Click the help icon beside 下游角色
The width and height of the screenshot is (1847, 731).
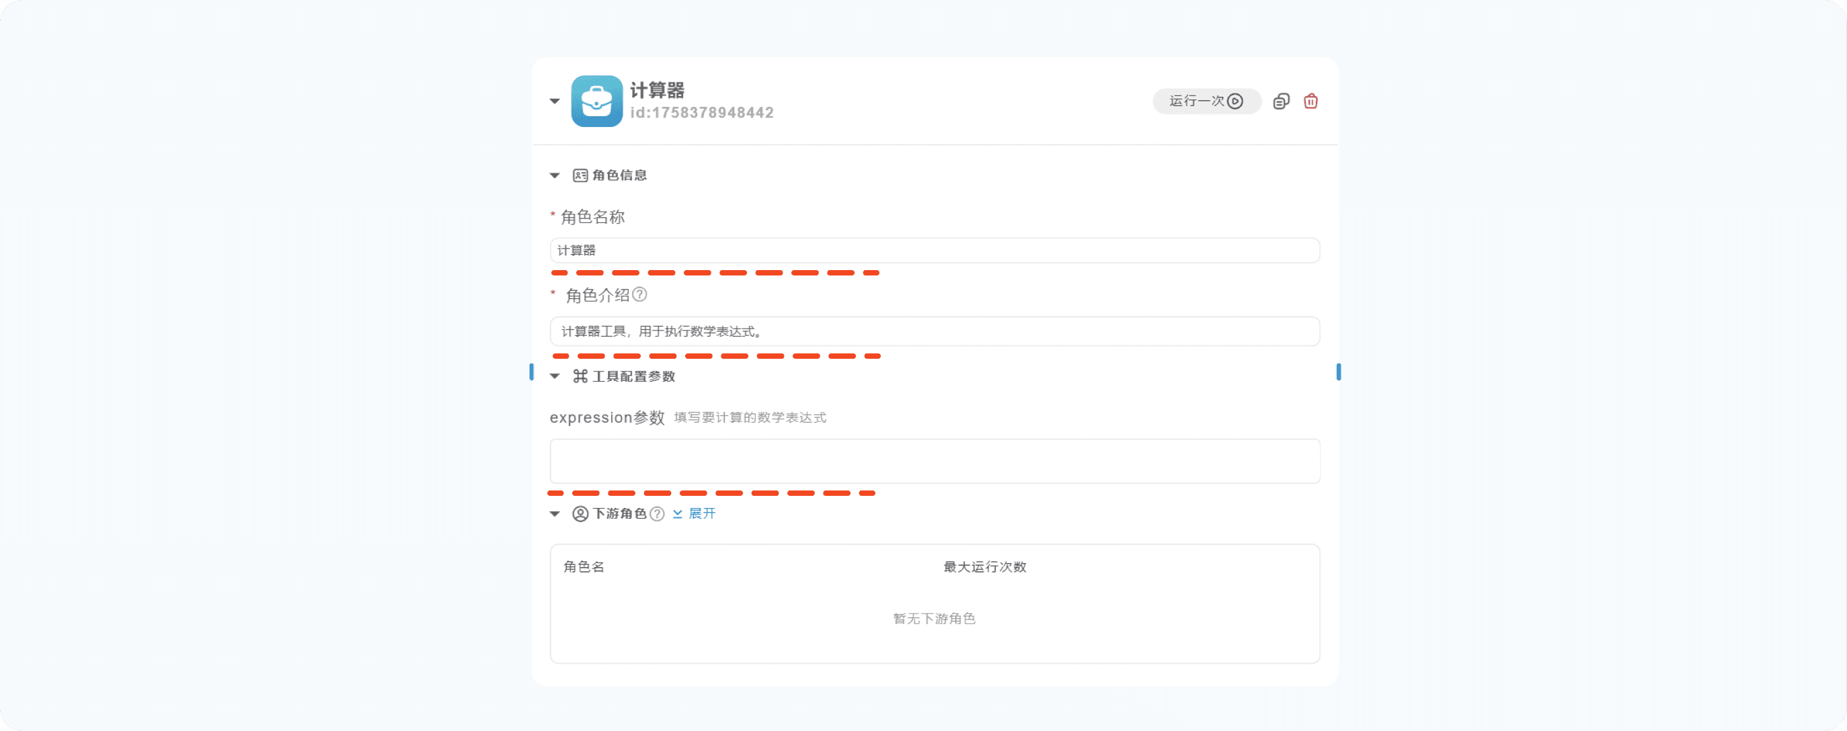pyautogui.click(x=657, y=514)
